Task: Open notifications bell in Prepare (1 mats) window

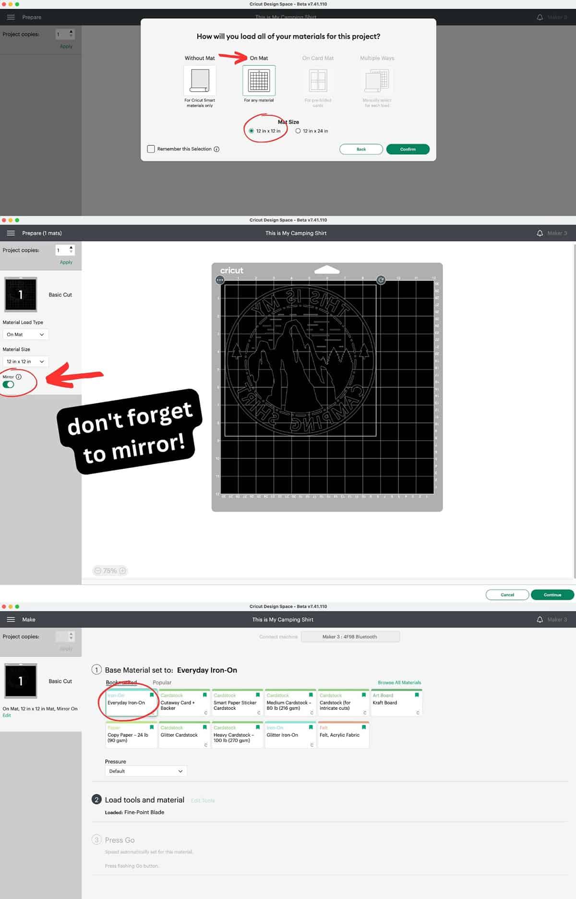Action: click(540, 233)
